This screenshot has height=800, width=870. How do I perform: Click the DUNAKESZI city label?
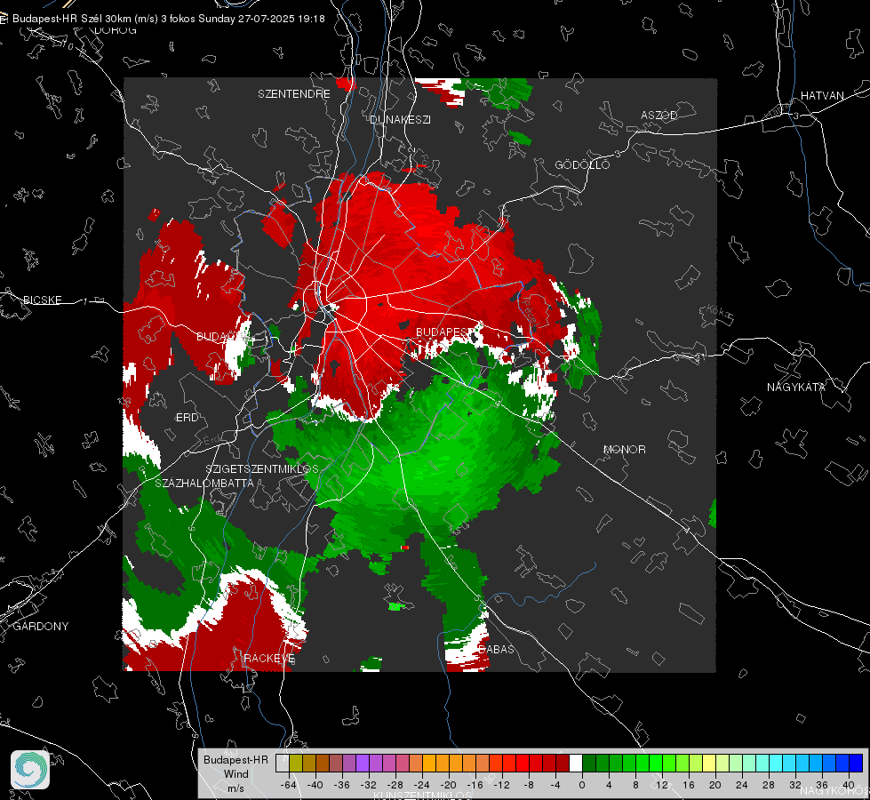pos(400,119)
